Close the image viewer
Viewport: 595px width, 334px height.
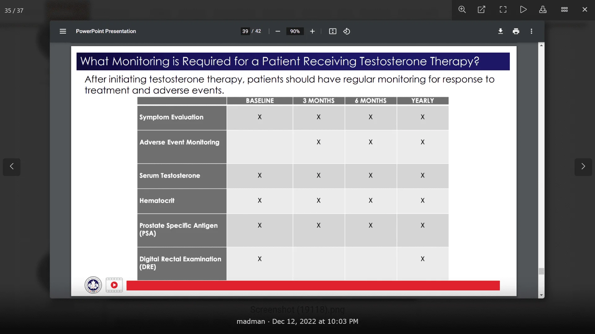pos(585,10)
